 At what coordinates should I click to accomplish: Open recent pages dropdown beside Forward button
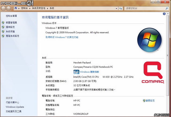12,8
